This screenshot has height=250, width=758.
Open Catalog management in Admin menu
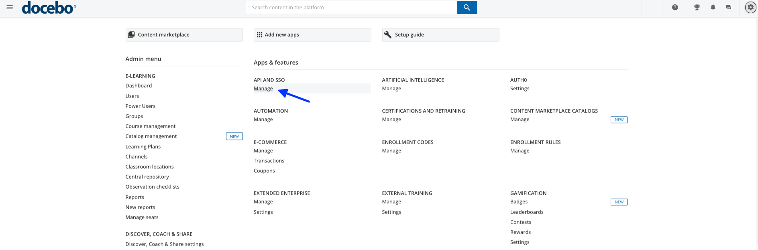click(x=151, y=136)
